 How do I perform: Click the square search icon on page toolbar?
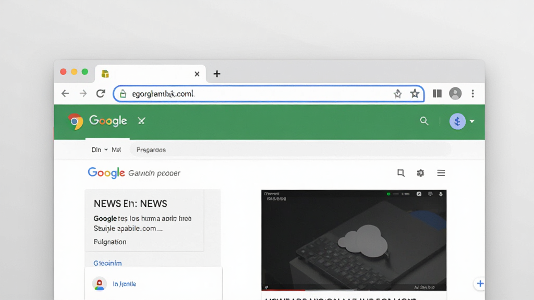401,173
